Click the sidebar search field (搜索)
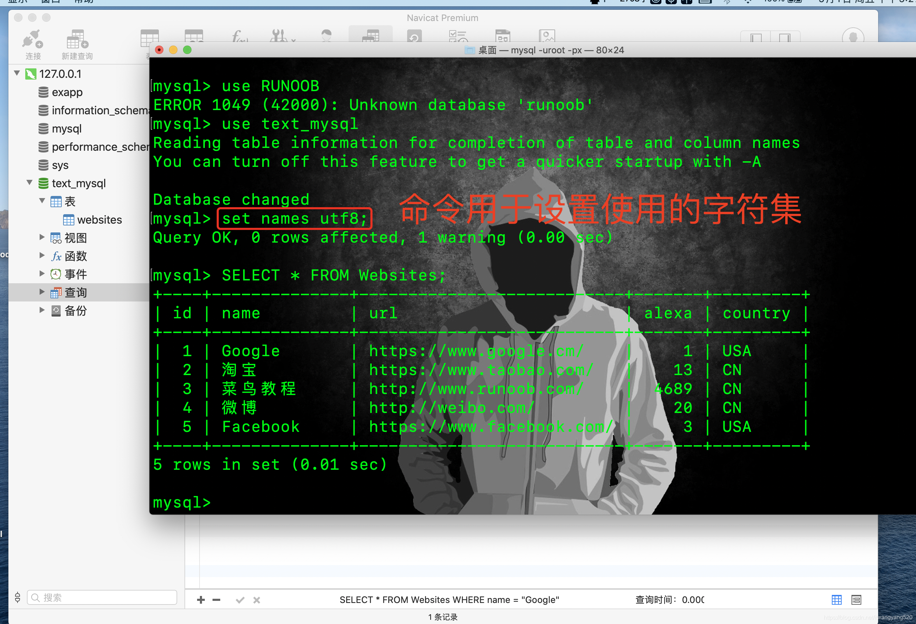Viewport: 916px width, 624px height. [x=102, y=597]
